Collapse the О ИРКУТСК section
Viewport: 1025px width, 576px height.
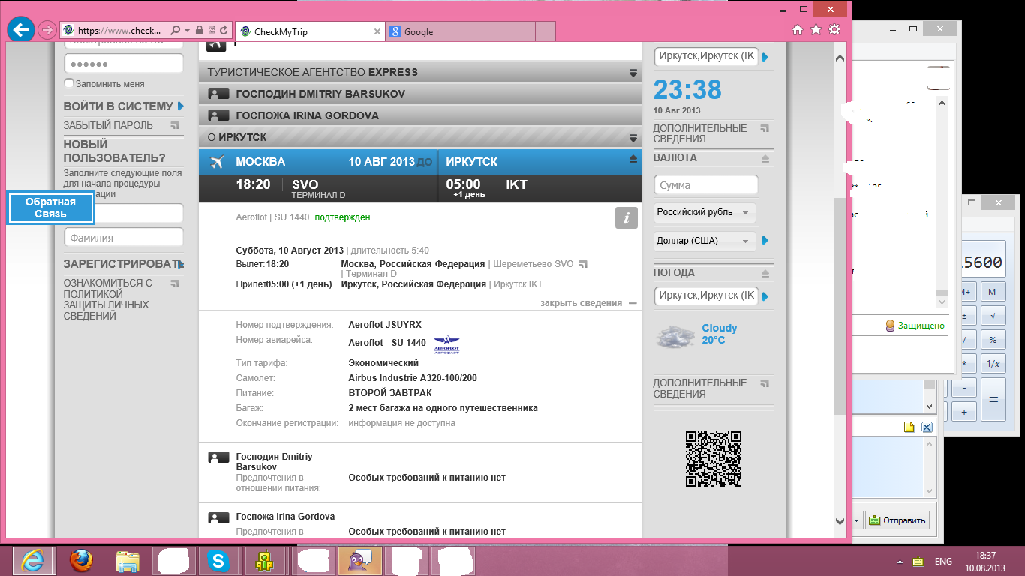click(x=633, y=138)
